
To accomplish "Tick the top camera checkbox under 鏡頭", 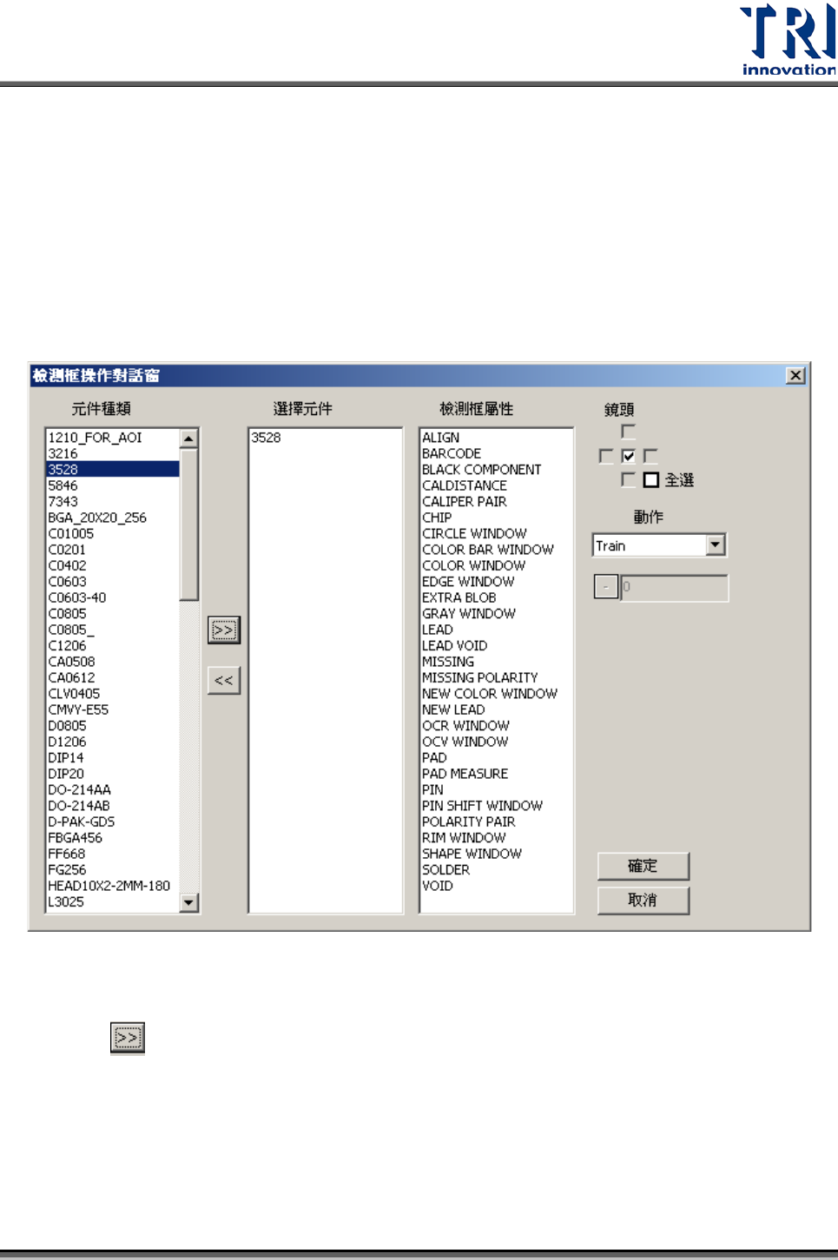I will pos(629,432).
